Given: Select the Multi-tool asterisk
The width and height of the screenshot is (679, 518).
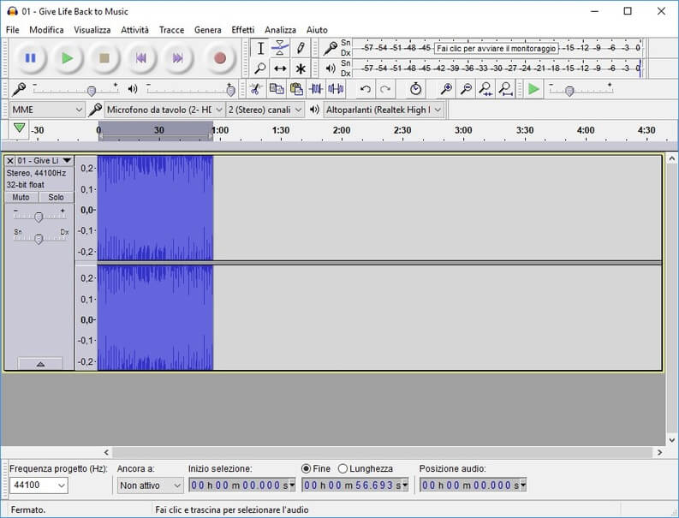Looking at the screenshot, I should pyautogui.click(x=301, y=68).
